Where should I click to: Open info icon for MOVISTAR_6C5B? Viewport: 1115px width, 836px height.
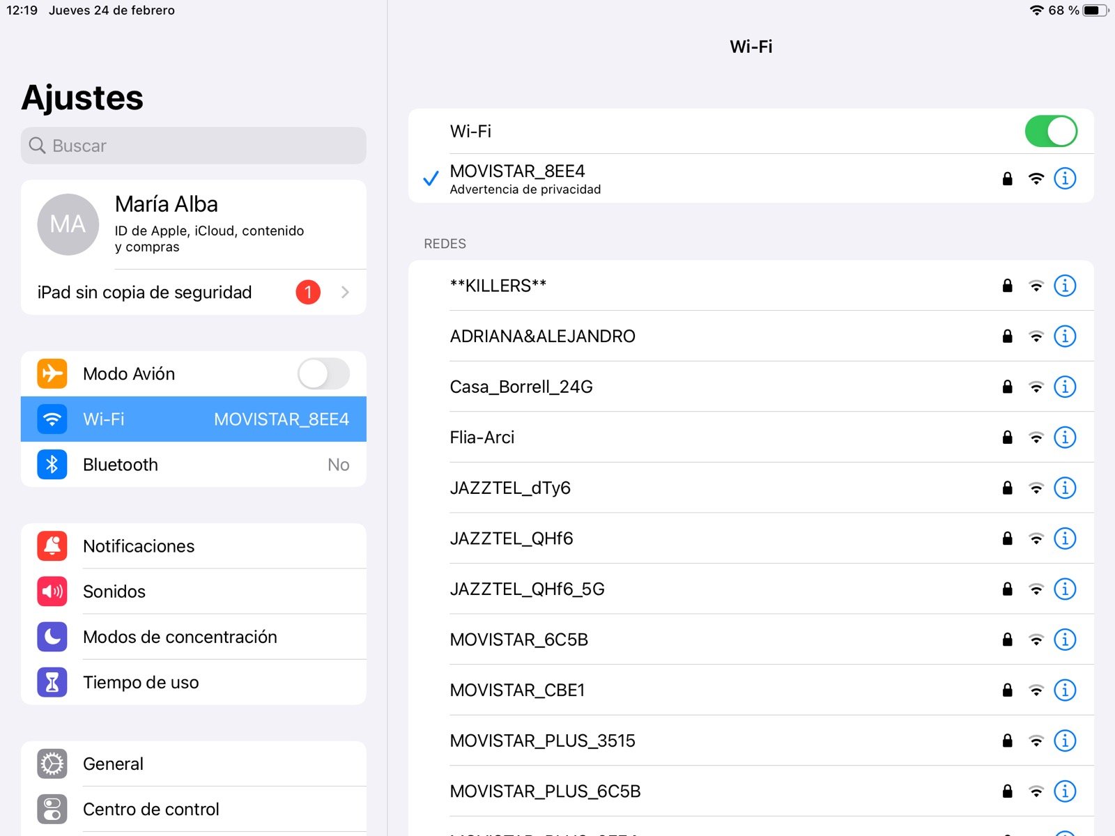coord(1065,640)
